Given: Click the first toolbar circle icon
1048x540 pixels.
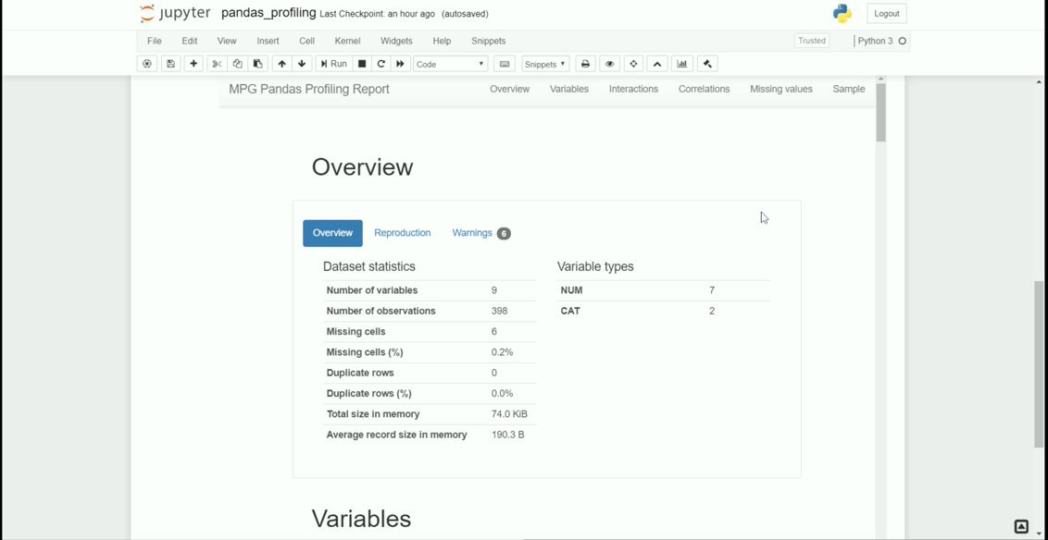Looking at the screenshot, I should click(147, 64).
